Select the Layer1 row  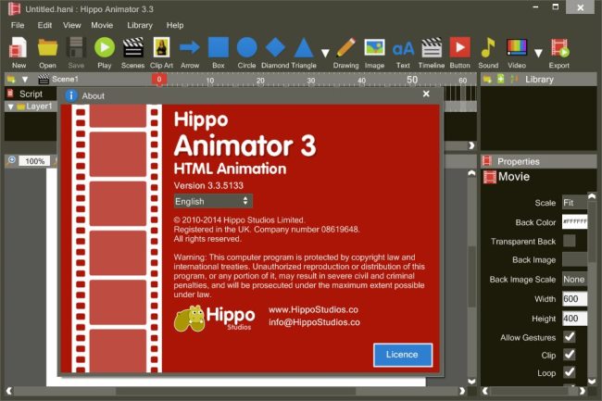(x=31, y=107)
